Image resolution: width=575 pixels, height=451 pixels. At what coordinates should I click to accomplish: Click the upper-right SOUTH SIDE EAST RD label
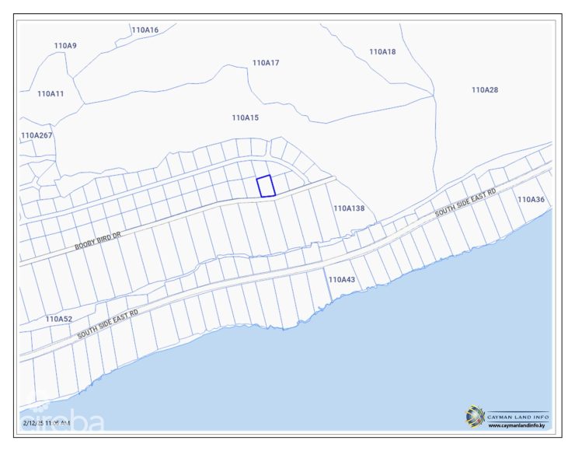click(465, 203)
